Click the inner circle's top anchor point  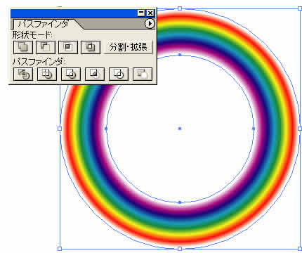180,55
